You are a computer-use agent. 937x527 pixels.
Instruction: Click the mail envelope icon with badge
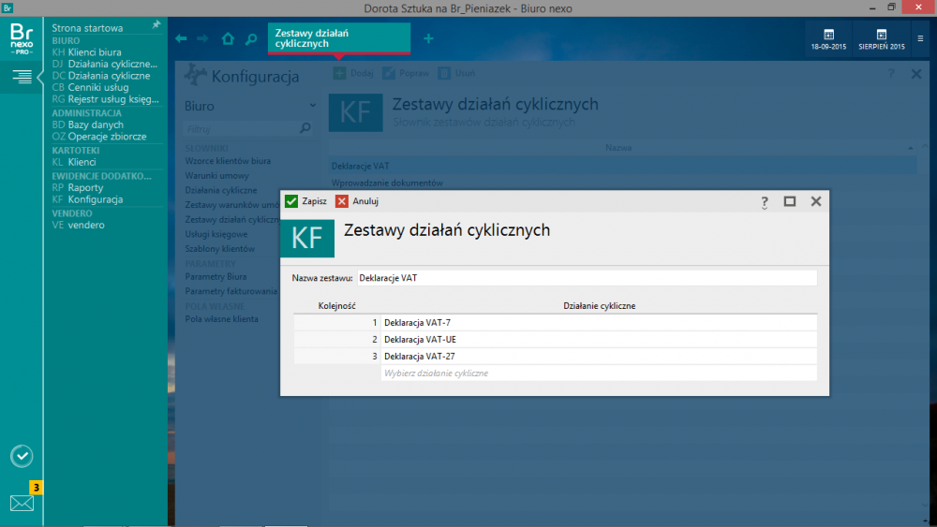coord(22,502)
